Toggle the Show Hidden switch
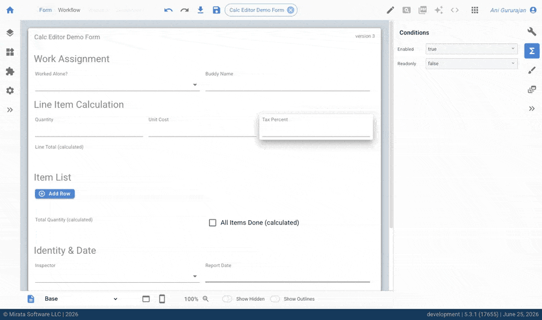The height and width of the screenshot is (320, 542). tap(227, 299)
